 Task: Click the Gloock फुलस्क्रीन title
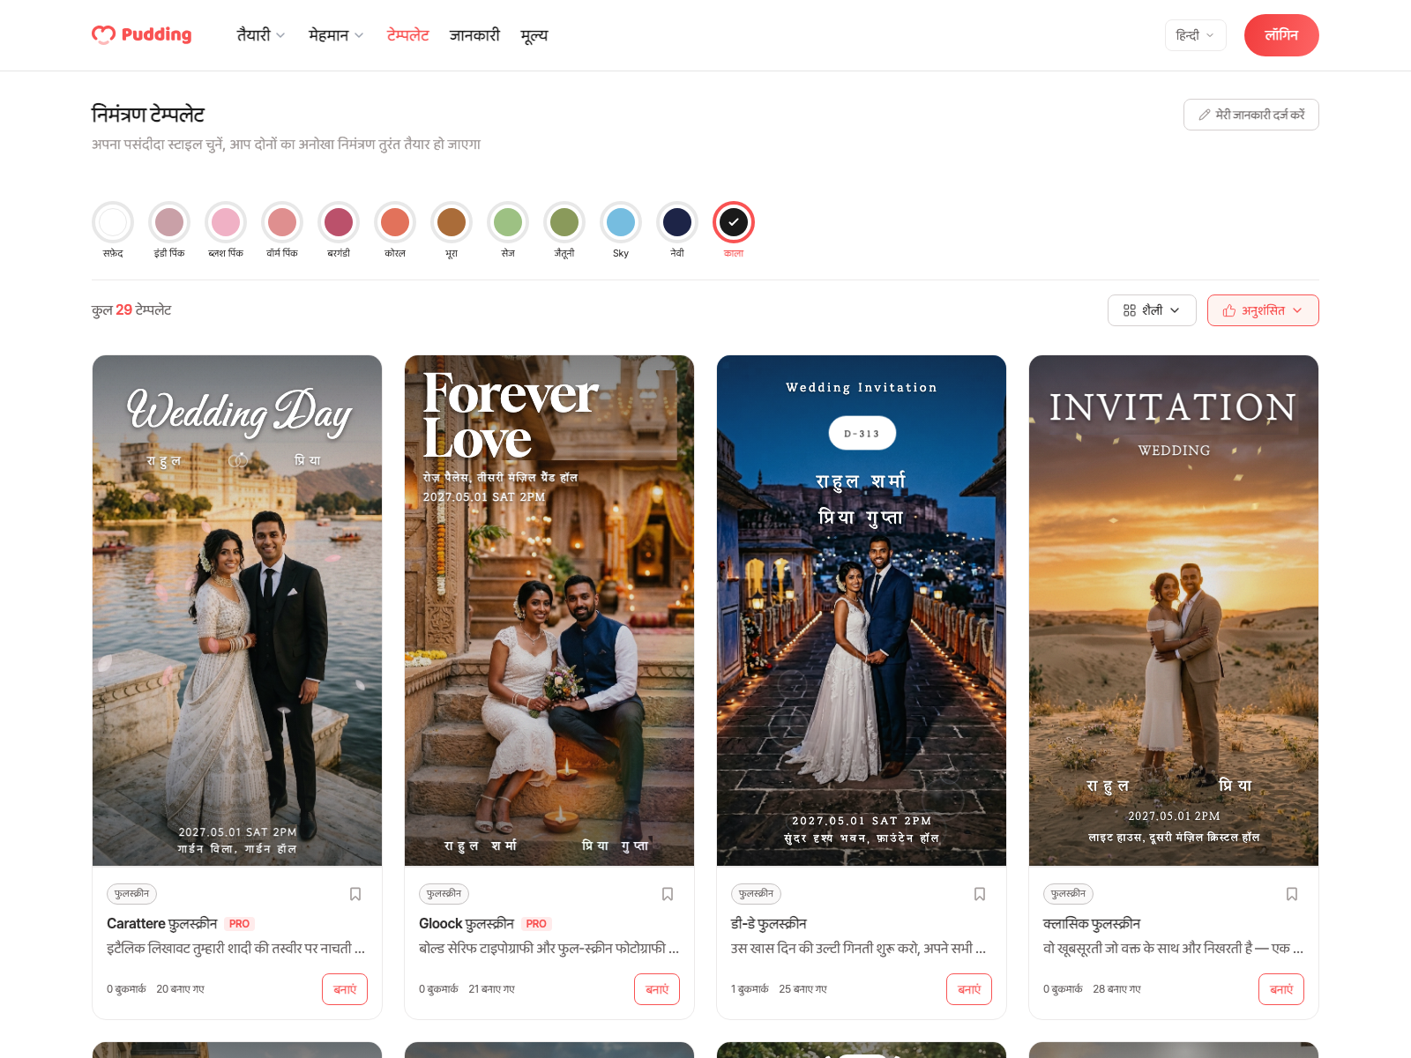click(x=466, y=923)
